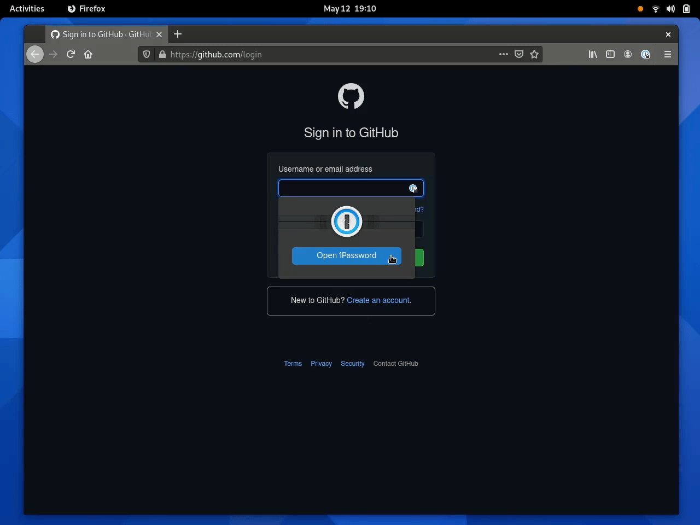
Task: Open the page actions three-dot menu
Action: (503, 54)
